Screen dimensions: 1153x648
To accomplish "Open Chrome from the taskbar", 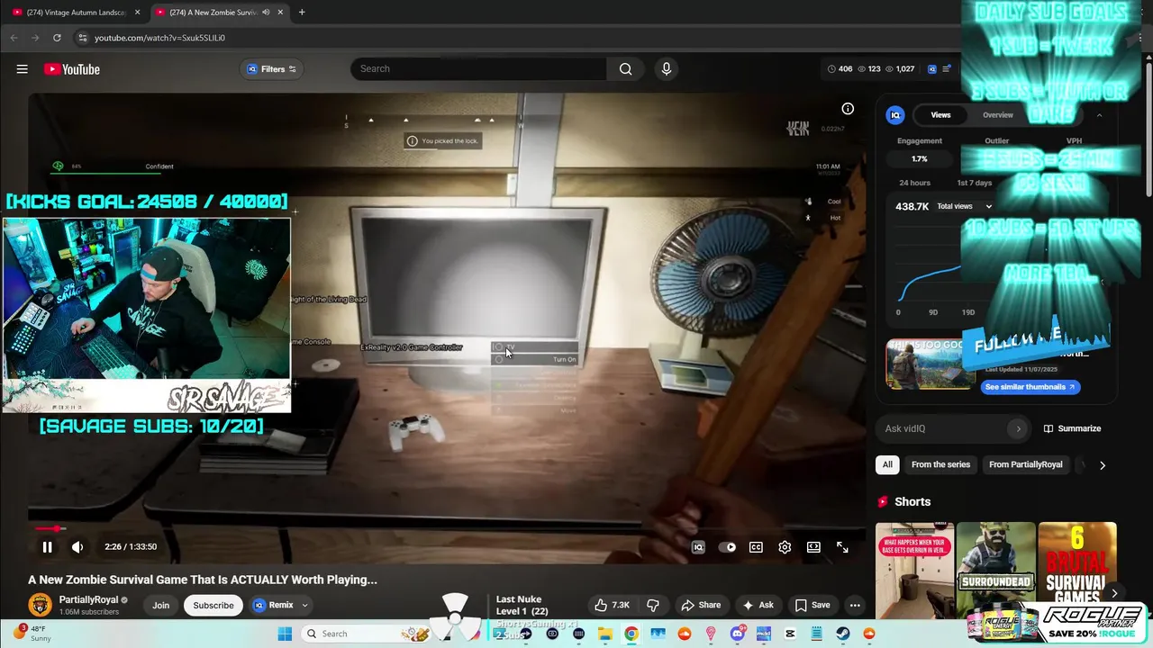I will pos(631,634).
